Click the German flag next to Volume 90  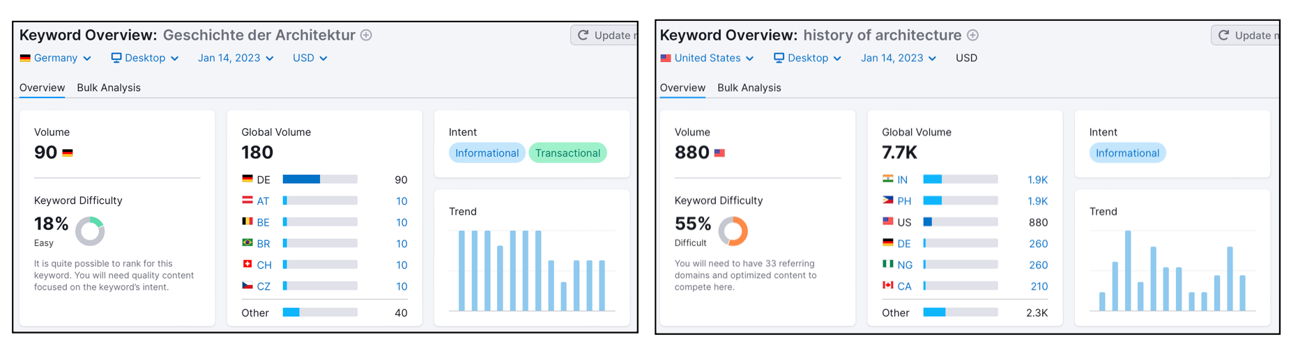(x=68, y=153)
